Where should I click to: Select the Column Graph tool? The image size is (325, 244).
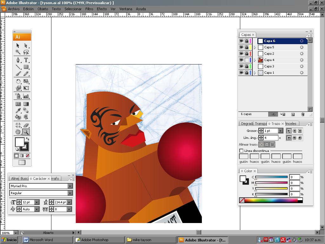(26, 96)
